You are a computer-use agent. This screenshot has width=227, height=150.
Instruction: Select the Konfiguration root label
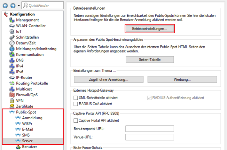coord(22,14)
